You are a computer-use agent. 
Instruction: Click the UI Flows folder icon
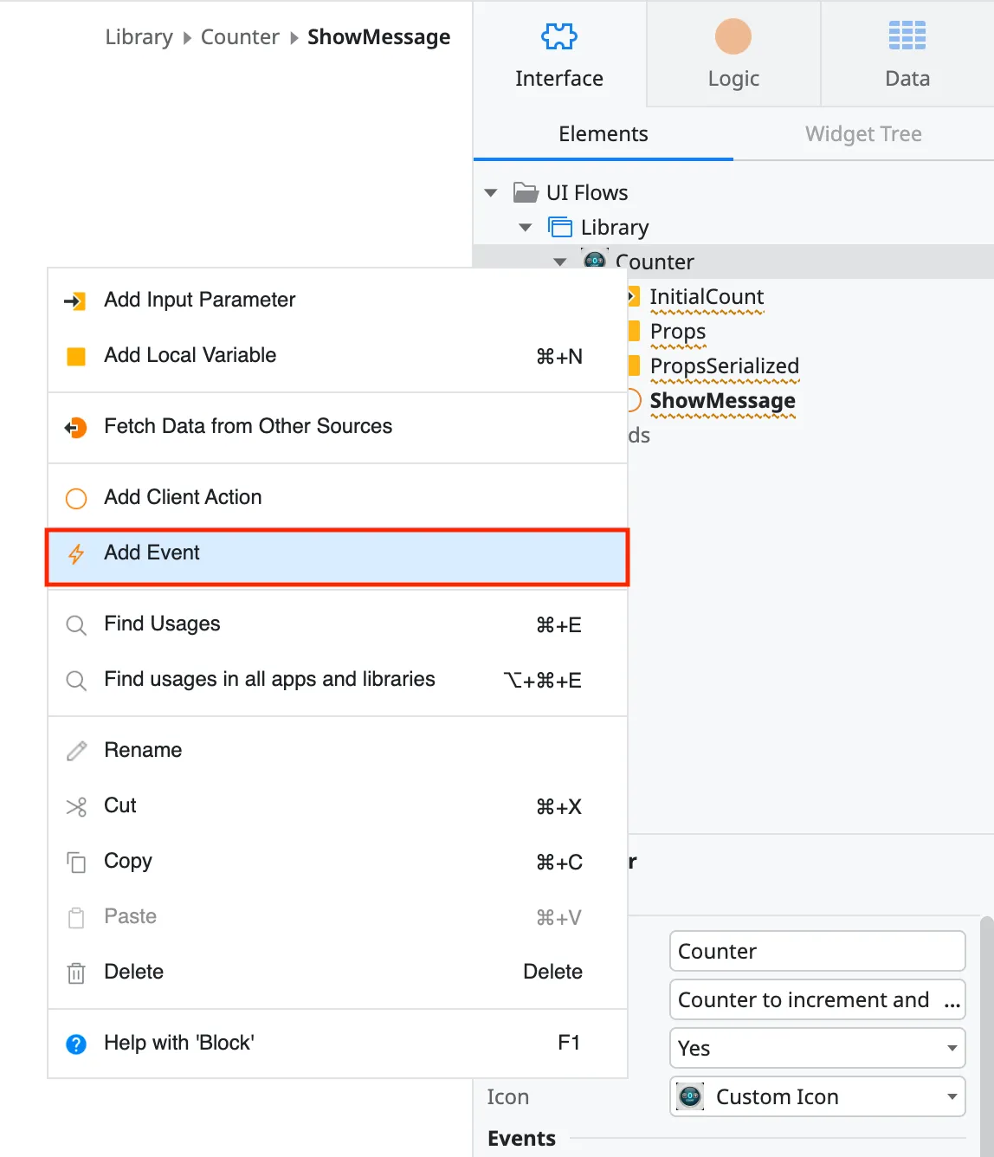pos(526,192)
